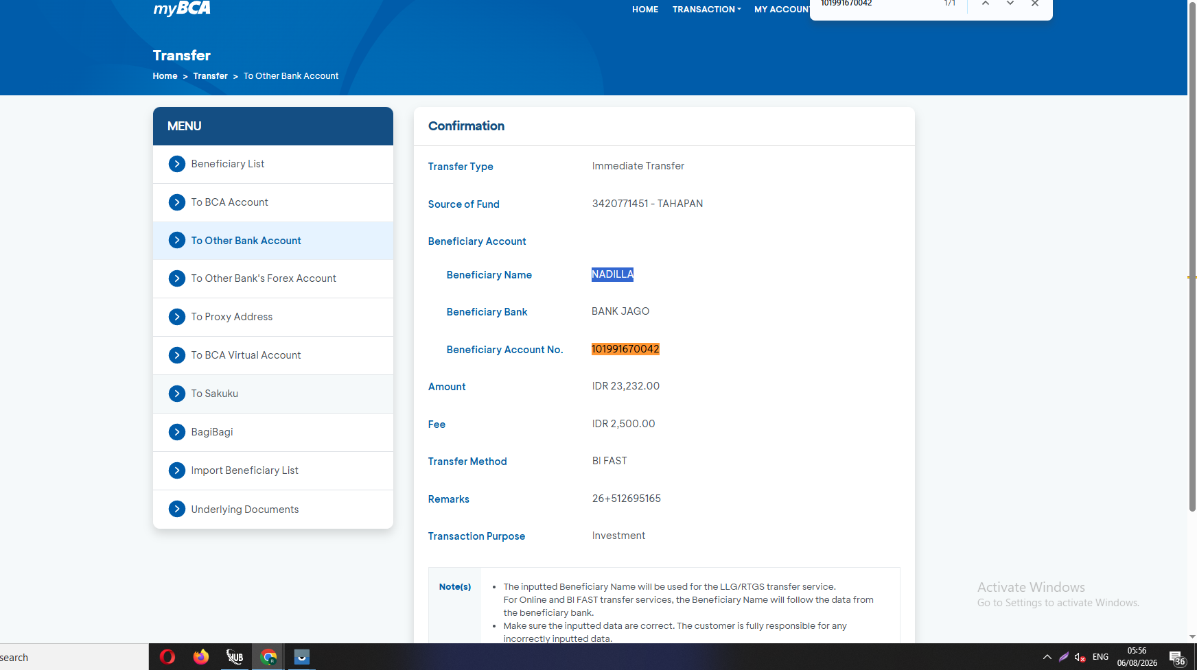
Task: Click the BagiBagi arrow icon
Action: 177,432
